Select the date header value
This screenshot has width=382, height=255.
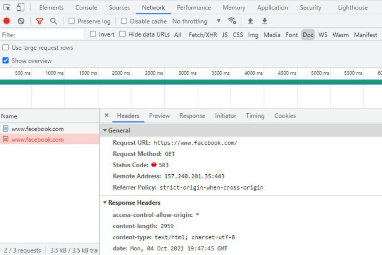pyautogui.click(x=179, y=248)
